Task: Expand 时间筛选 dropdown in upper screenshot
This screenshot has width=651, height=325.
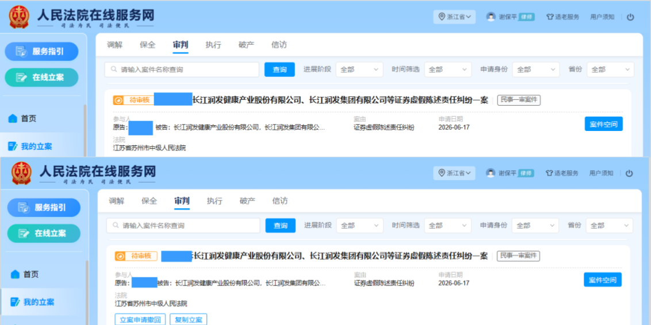Action: (x=448, y=69)
